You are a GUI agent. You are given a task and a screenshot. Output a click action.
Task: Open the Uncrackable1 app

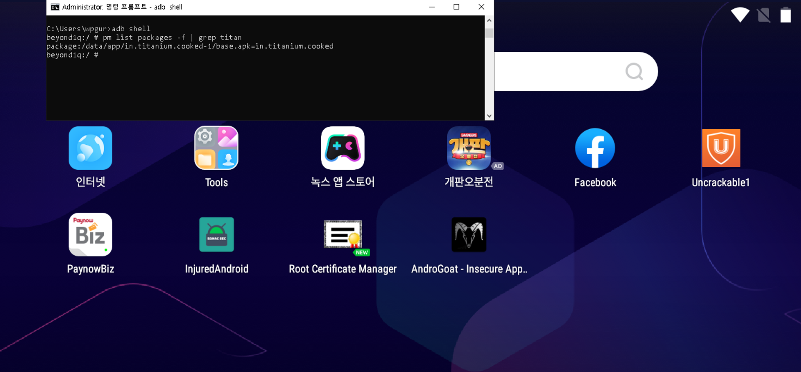(721, 148)
